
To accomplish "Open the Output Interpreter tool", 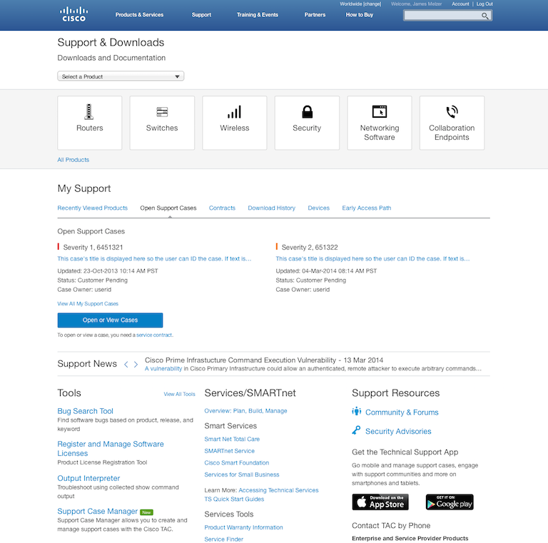I will 88,478.
